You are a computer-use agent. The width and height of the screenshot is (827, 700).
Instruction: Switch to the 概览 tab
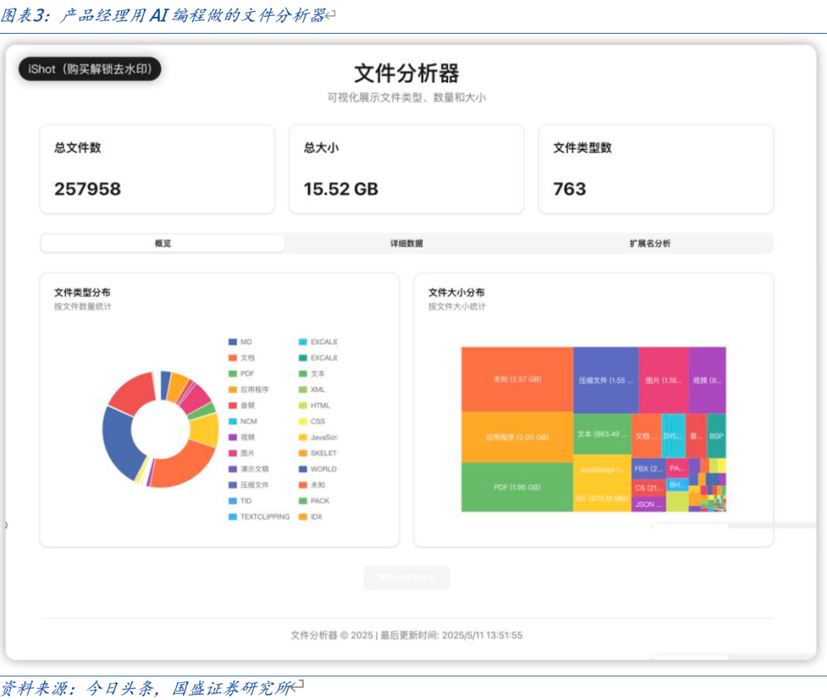tap(162, 244)
